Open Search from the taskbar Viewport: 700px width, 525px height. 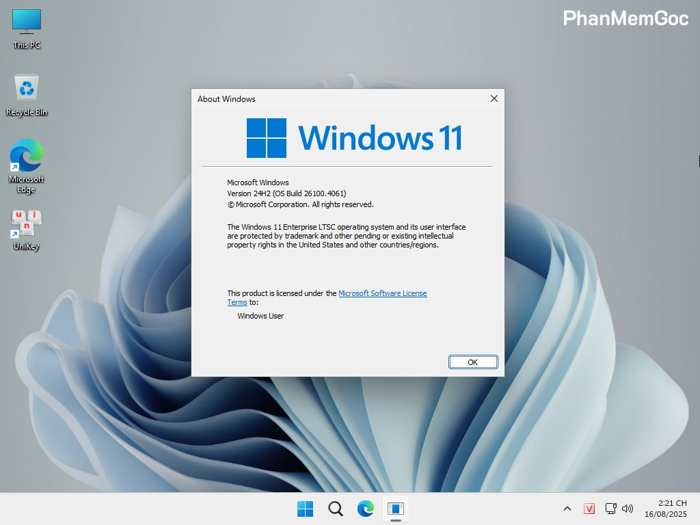[x=335, y=509]
